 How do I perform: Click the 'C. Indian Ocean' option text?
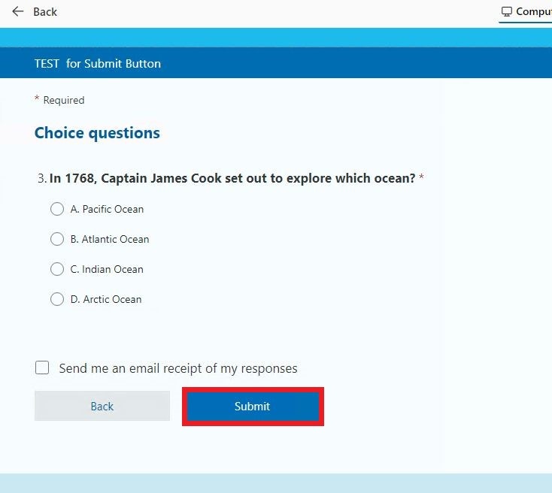coord(107,269)
